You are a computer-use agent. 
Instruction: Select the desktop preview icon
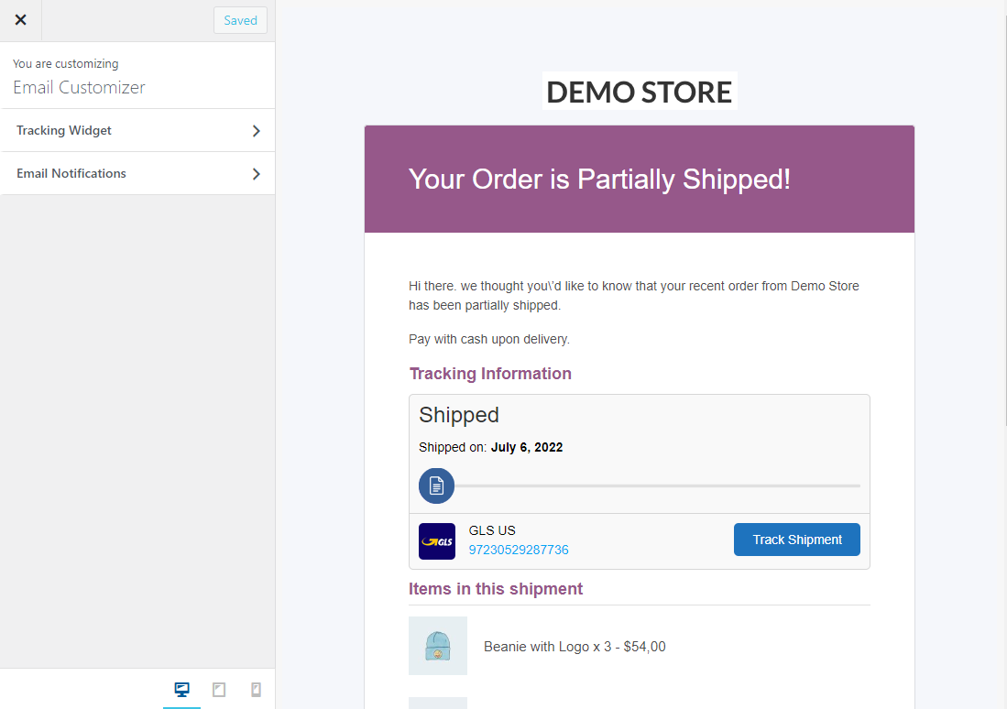[x=181, y=689]
